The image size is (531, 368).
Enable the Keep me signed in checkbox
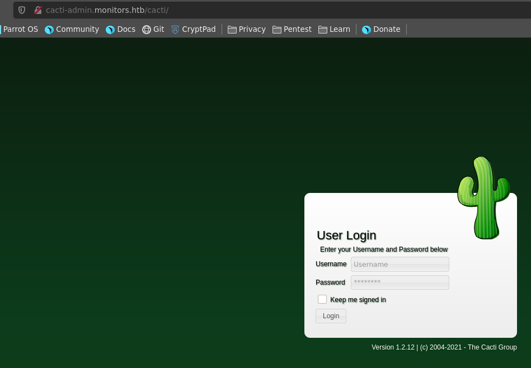(x=322, y=299)
